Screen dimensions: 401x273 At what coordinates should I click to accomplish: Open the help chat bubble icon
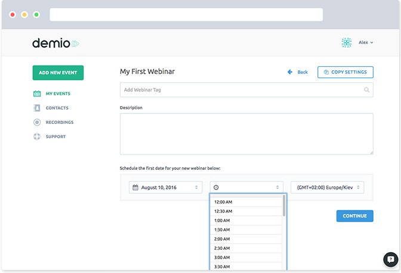390,259
